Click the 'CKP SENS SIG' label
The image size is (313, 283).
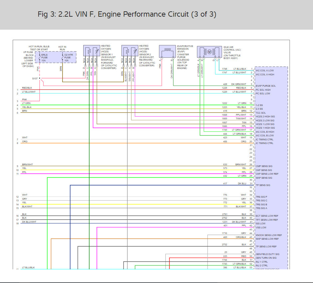(x=264, y=170)
